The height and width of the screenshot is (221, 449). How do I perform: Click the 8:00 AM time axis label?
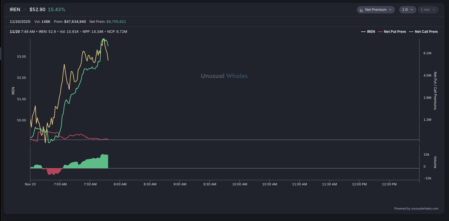click(x=119, y=184)
